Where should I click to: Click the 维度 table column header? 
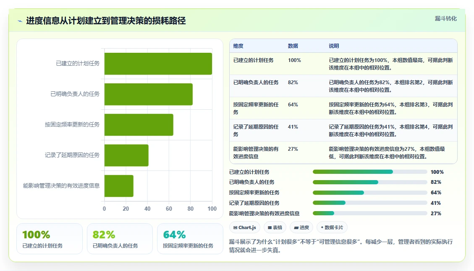point(238,46)
